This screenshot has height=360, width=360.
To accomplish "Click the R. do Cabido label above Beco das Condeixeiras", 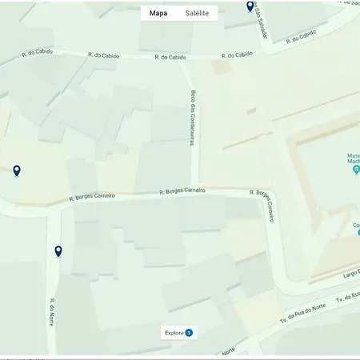I will point(170,57).
